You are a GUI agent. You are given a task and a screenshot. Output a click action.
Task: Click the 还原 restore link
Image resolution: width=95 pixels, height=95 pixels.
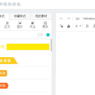click(x=40, y=35)
